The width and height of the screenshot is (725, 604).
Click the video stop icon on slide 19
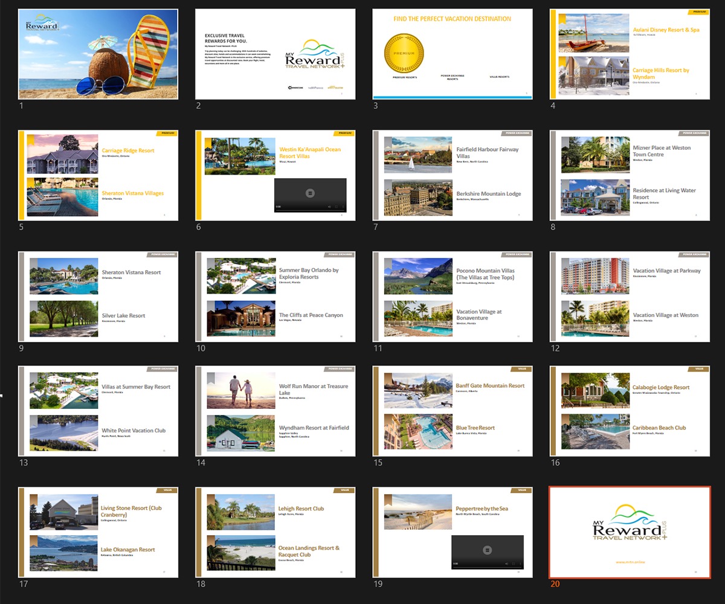(x=487, y=550)
